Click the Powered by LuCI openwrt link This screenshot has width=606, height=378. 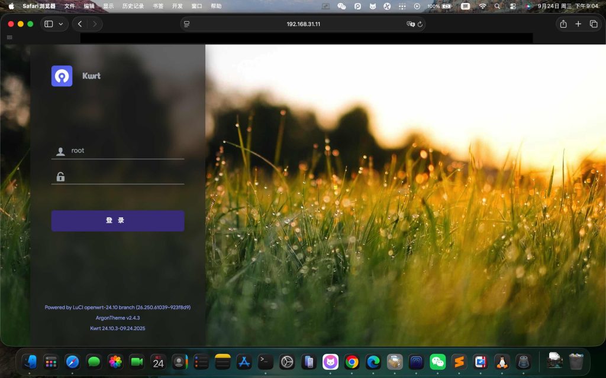(x=117, y=307)
